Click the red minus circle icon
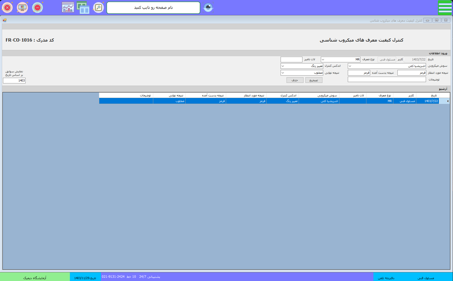This screenshot has width=453, height=281. pos(38,8)
